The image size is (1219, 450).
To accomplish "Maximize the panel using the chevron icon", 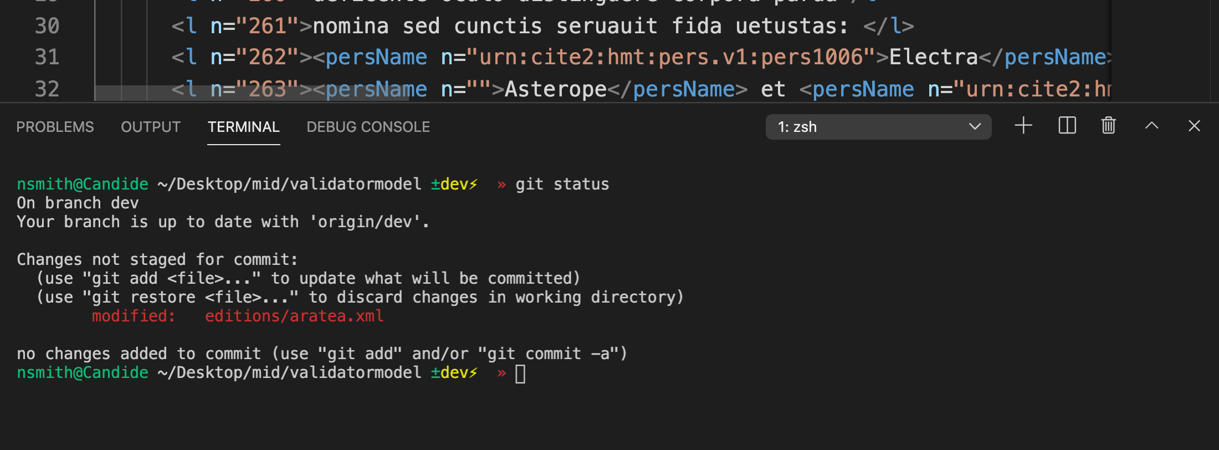I will 1152,126.
